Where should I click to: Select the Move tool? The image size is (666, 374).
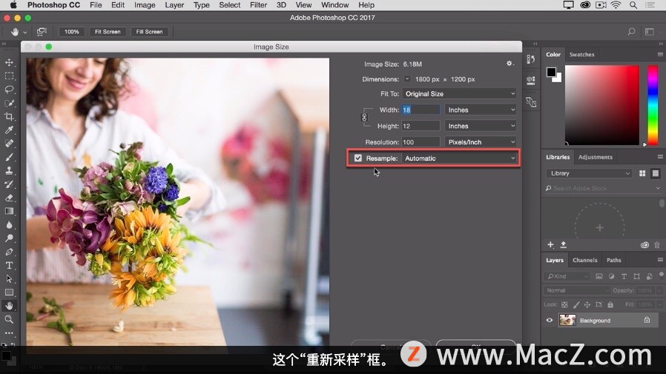pyautogui.click(x=9, y=62)
